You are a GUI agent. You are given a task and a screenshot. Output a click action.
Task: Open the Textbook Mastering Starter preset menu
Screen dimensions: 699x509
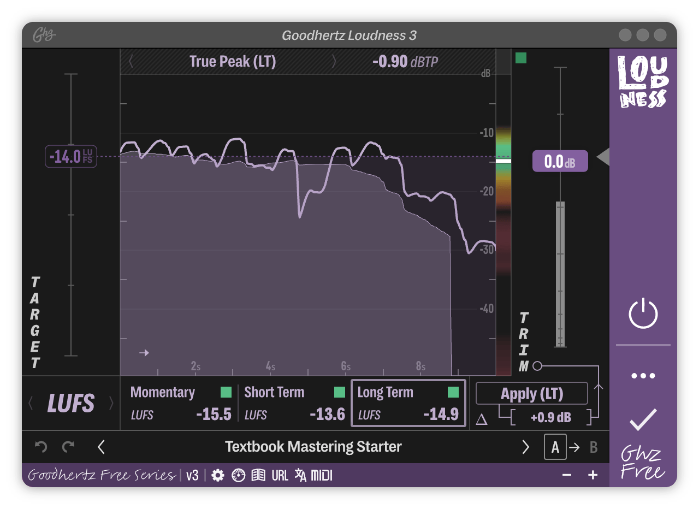click(313, 447)
